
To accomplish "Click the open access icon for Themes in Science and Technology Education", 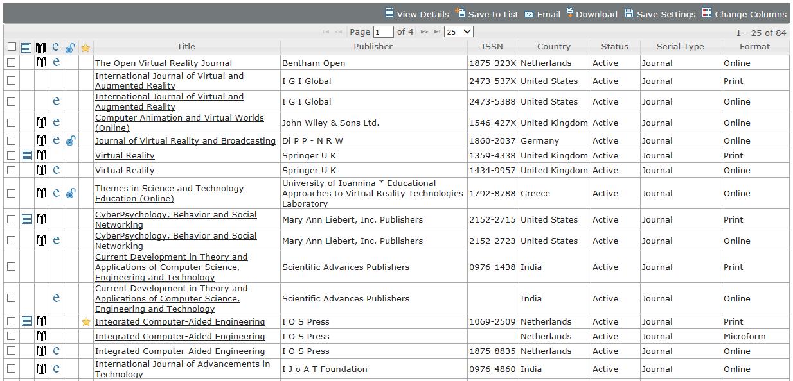I will coord(71,193).
